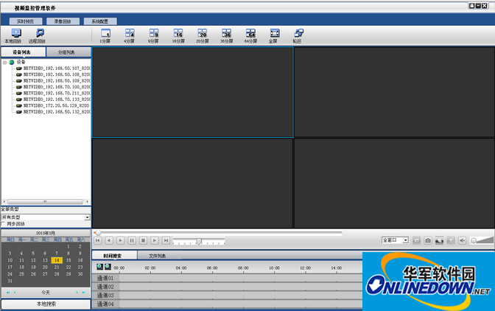The width and height of the screenshot is (495, 311).
Task: Enable the 同步回放 checkbox
Action: click(x=3, y=223)
